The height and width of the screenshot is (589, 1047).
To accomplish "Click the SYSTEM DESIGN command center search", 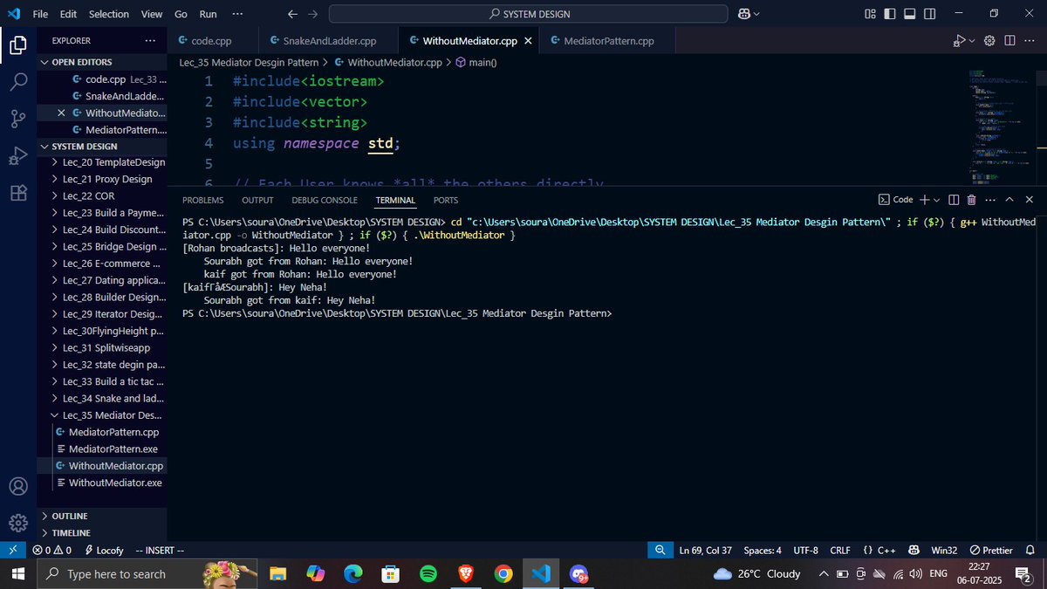I will [x=528, y=14].
